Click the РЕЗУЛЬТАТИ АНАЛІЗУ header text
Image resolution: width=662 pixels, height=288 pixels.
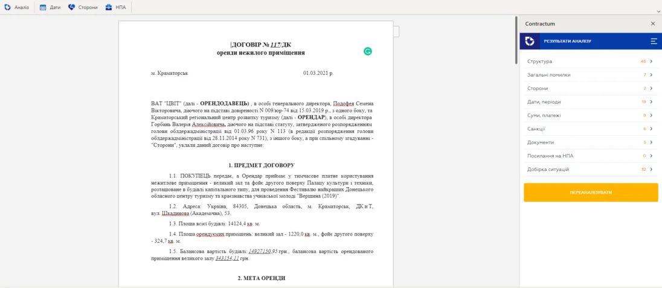(567, 42)
